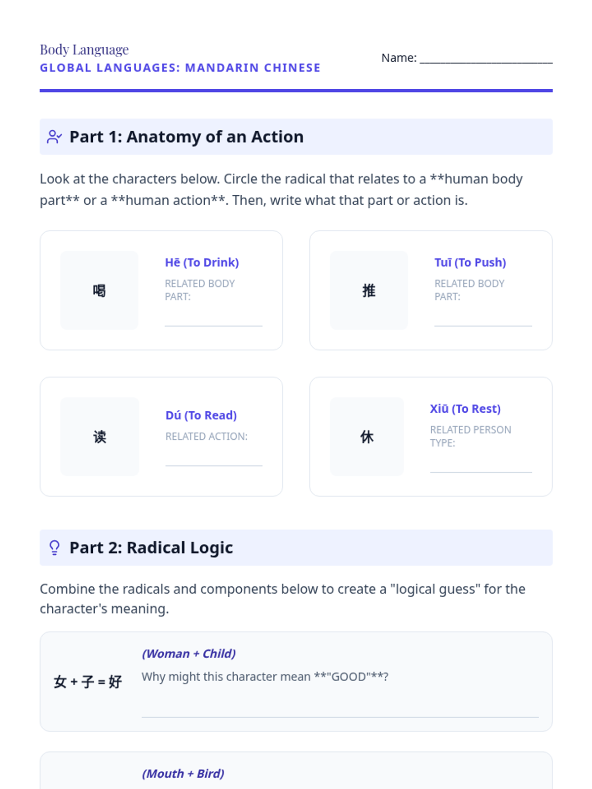
Task: Click the 读 character tile
Action: (100, 436)
